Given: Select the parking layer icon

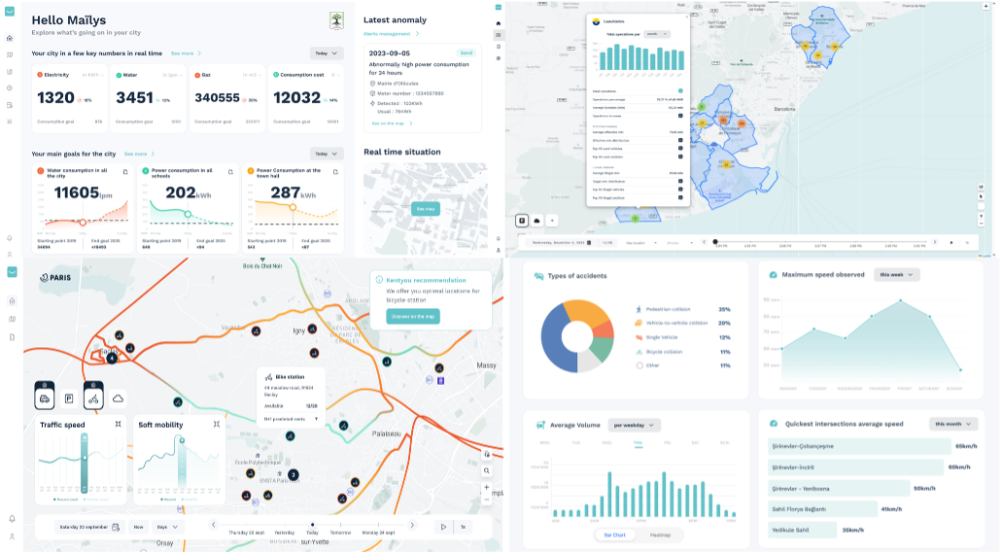Looking at the screenshot, I should click(69, 398).
